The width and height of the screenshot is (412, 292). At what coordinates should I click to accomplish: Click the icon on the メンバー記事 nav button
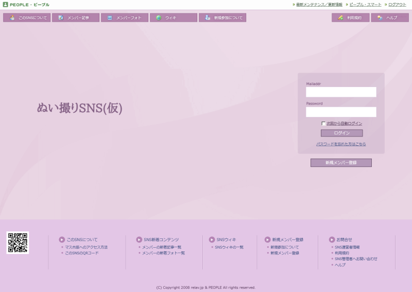(x=61, y=18)
